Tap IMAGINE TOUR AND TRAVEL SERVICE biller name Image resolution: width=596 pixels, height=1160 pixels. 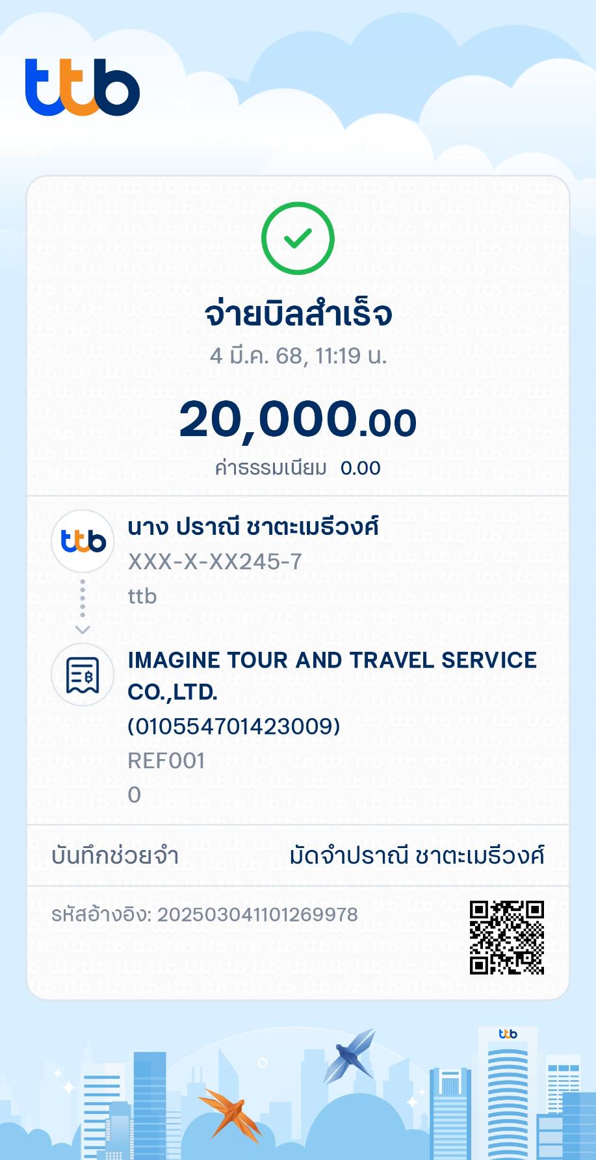[x=332, y=660]
